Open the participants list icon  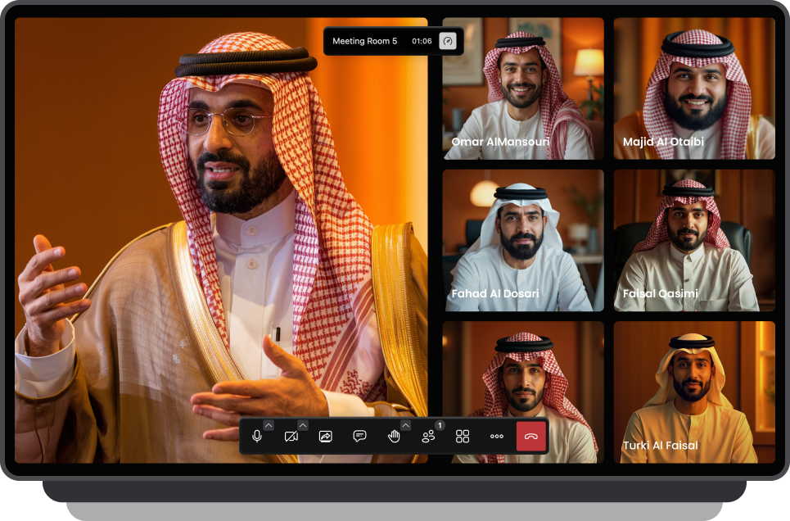[428, 437]
